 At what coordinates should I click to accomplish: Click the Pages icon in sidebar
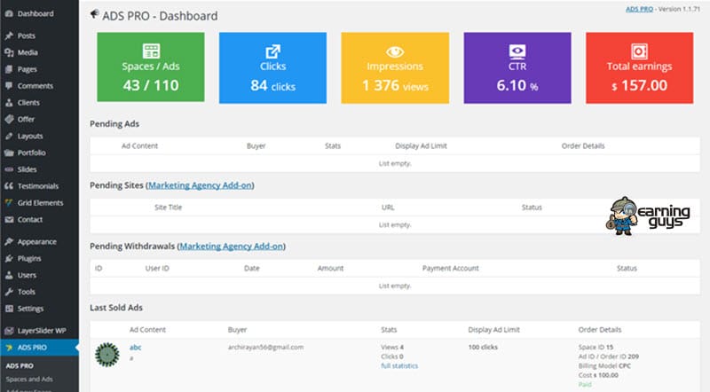coord(9,69)
